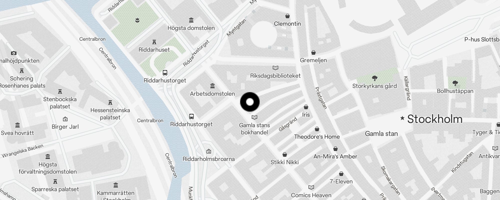Image resolution: width=500 pixels, height=200 pixels.
Task: Select the Gamla stan district label
Action: click(x=381, y=134)
